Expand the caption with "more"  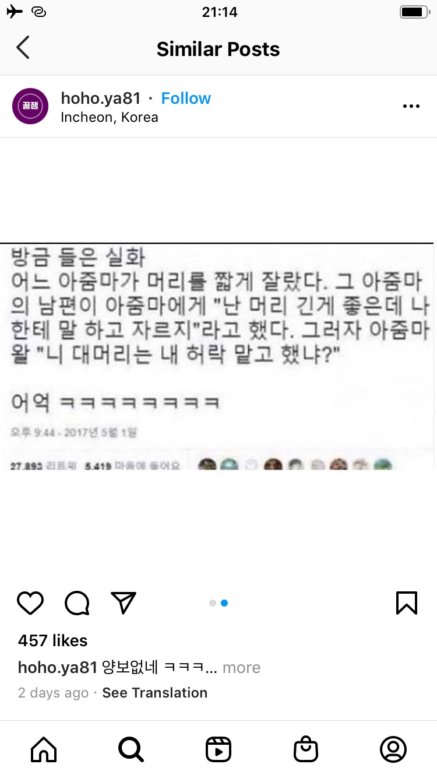(x=241, y=668)
